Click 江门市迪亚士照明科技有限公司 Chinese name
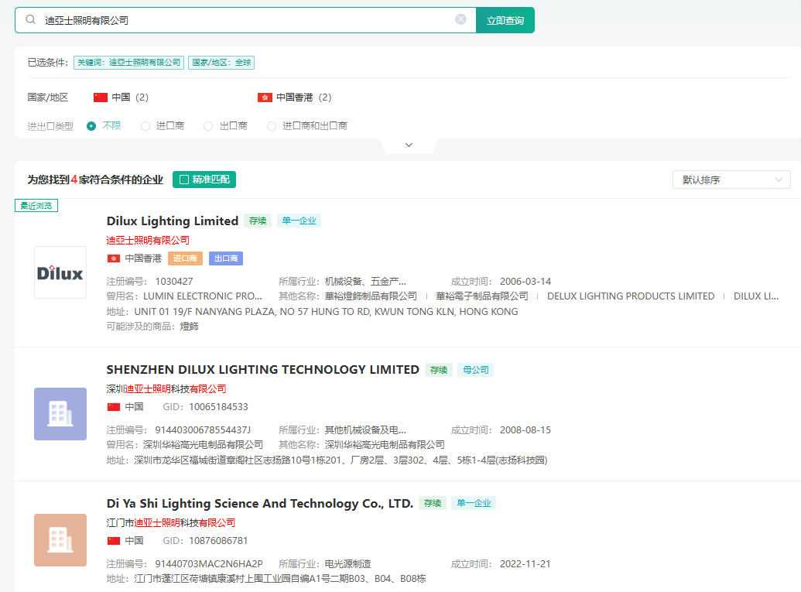 (x=170, y=523)
